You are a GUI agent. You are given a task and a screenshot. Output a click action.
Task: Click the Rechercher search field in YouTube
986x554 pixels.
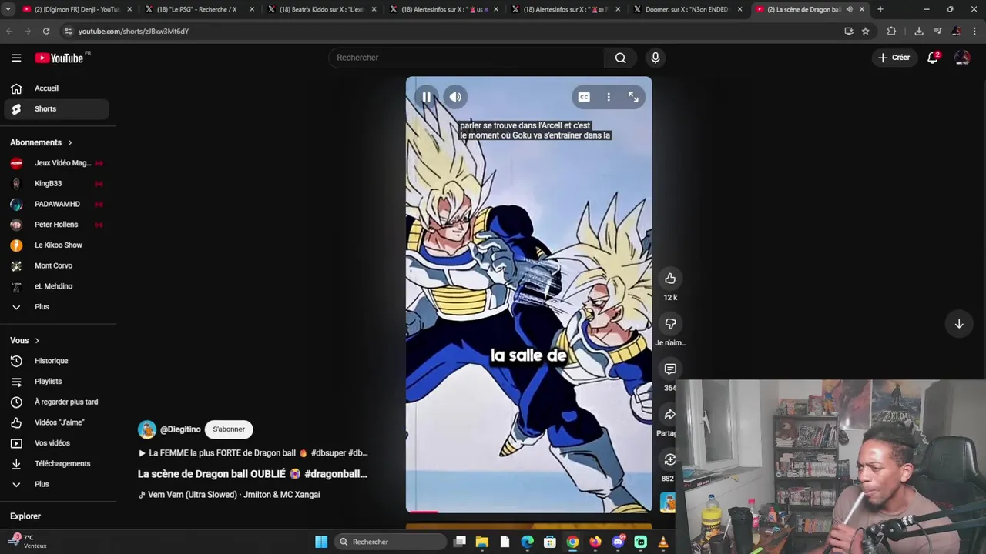coord(467,58)
